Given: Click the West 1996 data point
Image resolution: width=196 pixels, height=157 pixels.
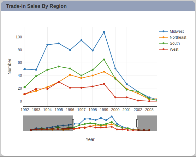Looking at the screenshot, I should pyautogui.click(x=70, y=88).
